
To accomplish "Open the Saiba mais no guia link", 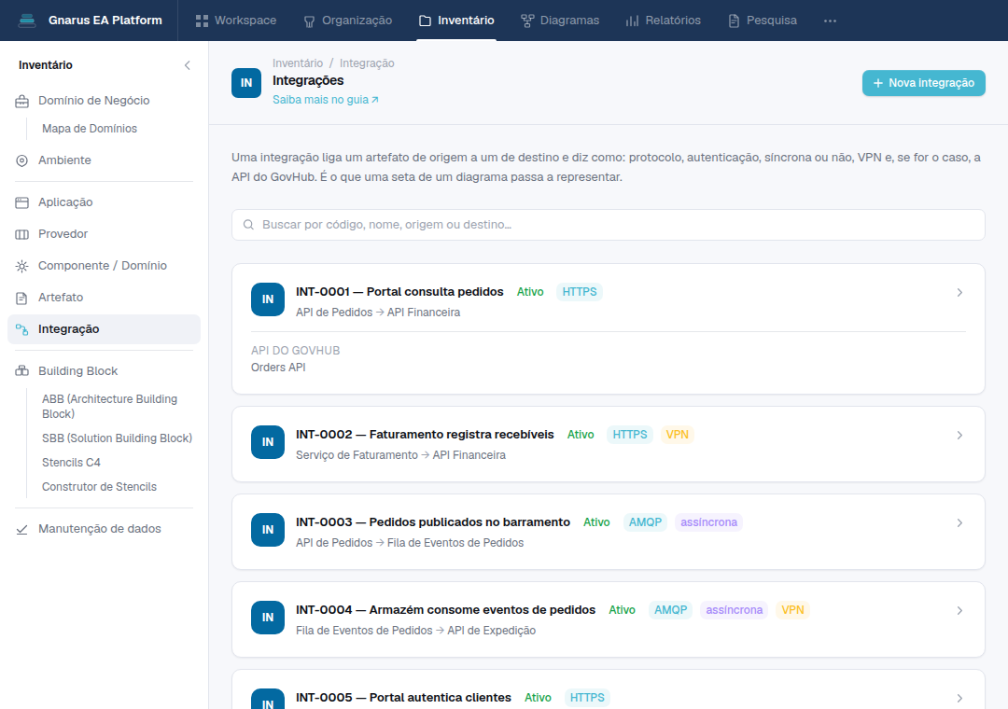I will (x=326, y=100).
